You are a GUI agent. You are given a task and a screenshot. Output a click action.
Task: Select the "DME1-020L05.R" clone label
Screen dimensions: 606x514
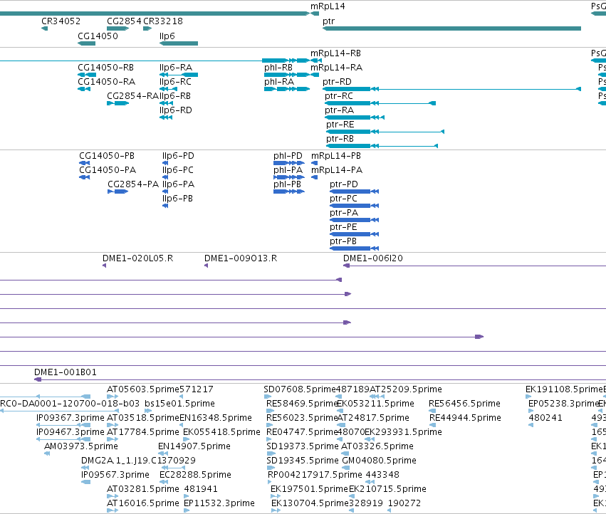(x=137, y=258)
